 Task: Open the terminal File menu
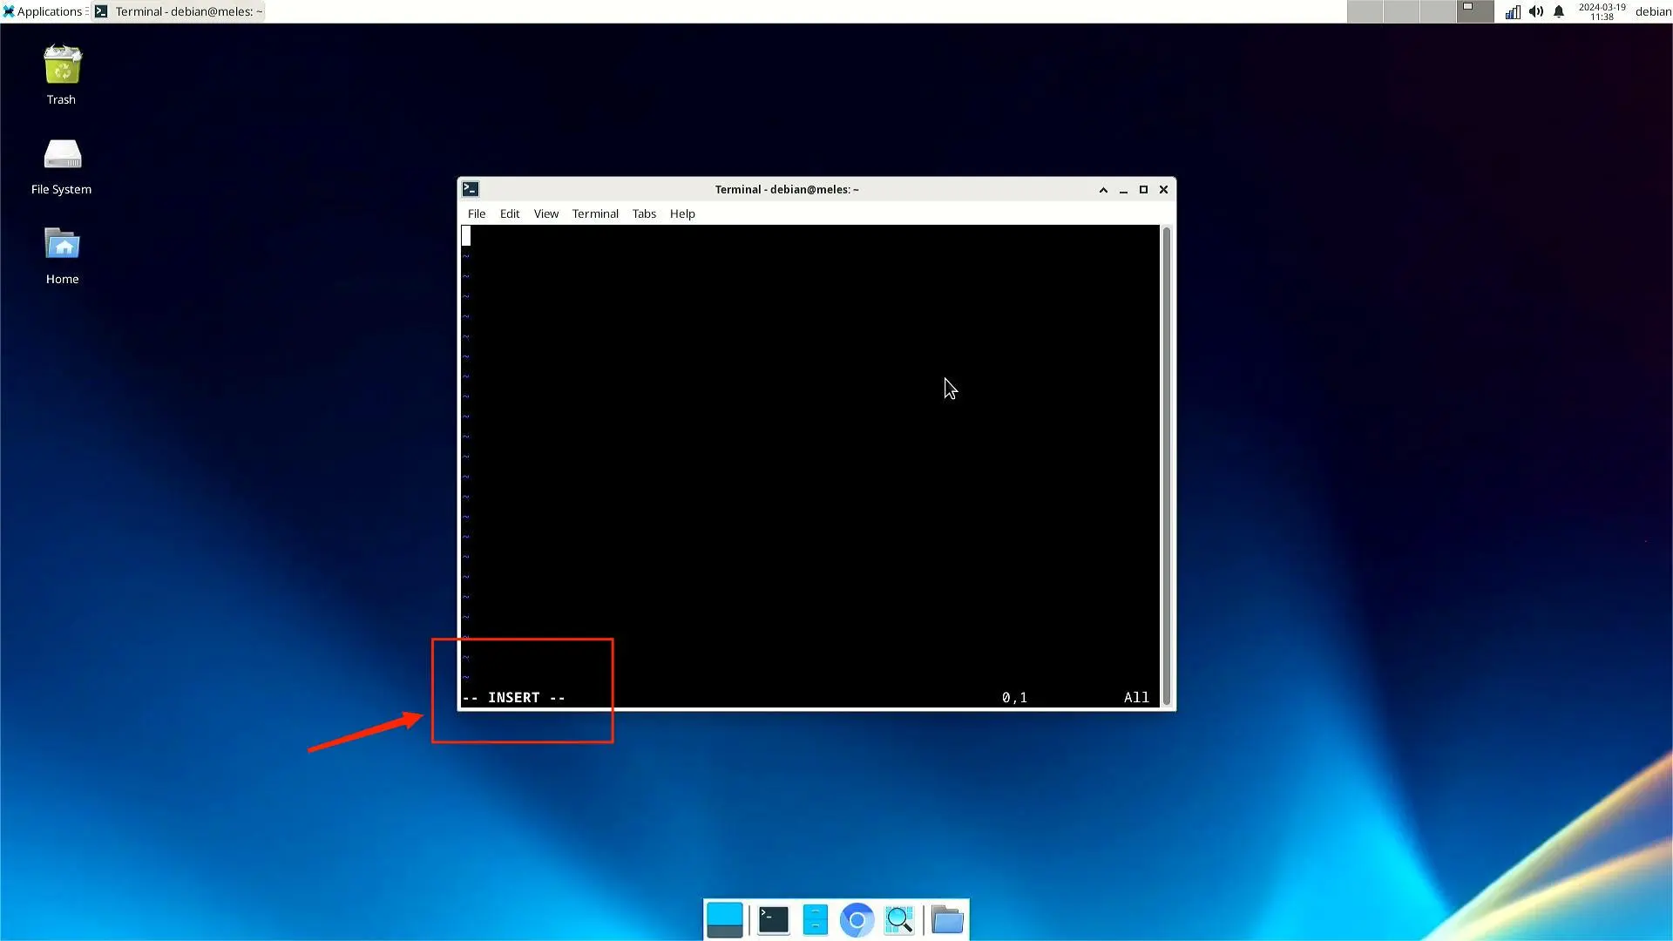[x=477, y=213]
